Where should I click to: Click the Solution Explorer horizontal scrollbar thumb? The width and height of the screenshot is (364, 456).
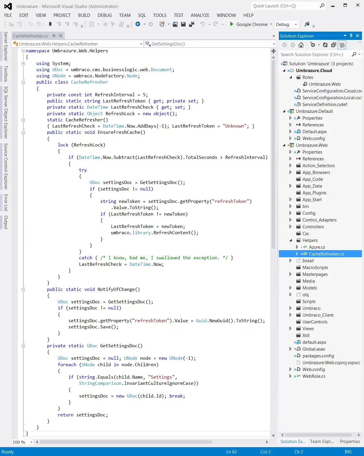tap(318, 435)
